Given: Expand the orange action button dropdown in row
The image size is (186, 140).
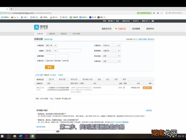Looking at the screenshot, I should coord(151,88).
